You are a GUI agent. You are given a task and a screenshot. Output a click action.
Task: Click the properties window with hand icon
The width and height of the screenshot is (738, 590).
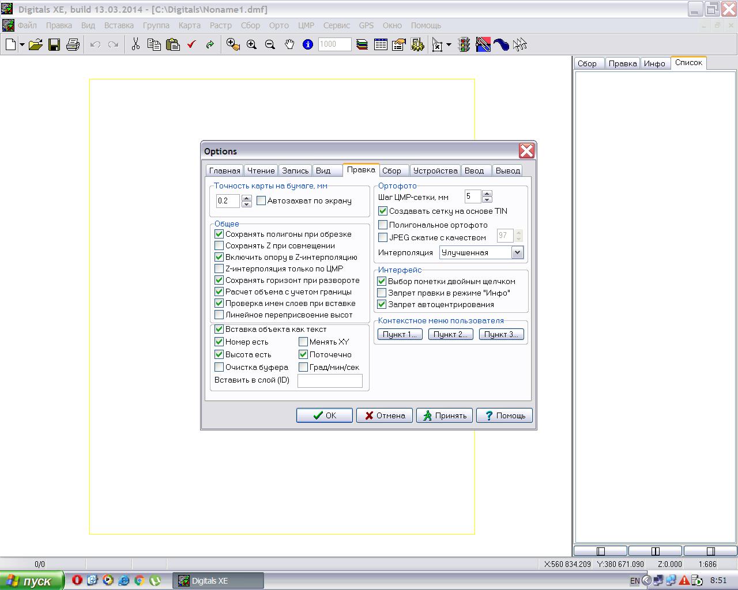pyautogui.click(x=399, y=44)
